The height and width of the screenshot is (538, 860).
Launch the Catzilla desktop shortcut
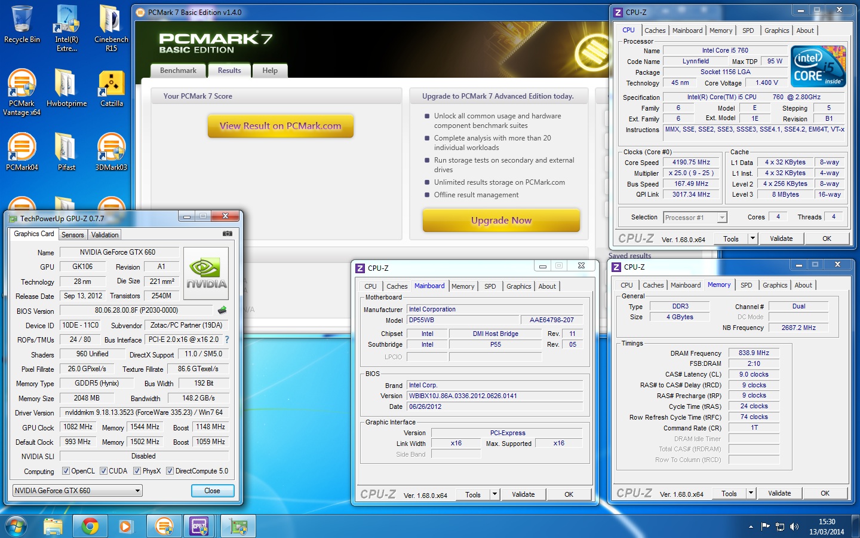point(111,88)
